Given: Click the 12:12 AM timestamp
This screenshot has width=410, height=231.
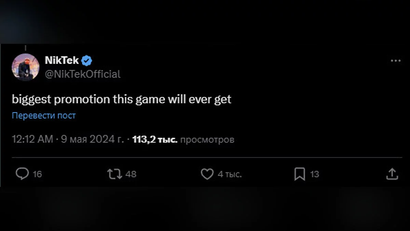Looking at the screenshot, I should click(32, 139).
